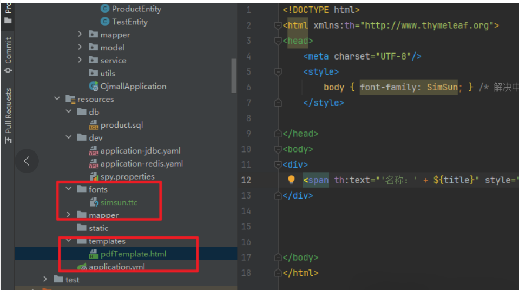Screen dimensions: 519x290
Task: Fold the head tag on line 3
Action: [278, 41]
